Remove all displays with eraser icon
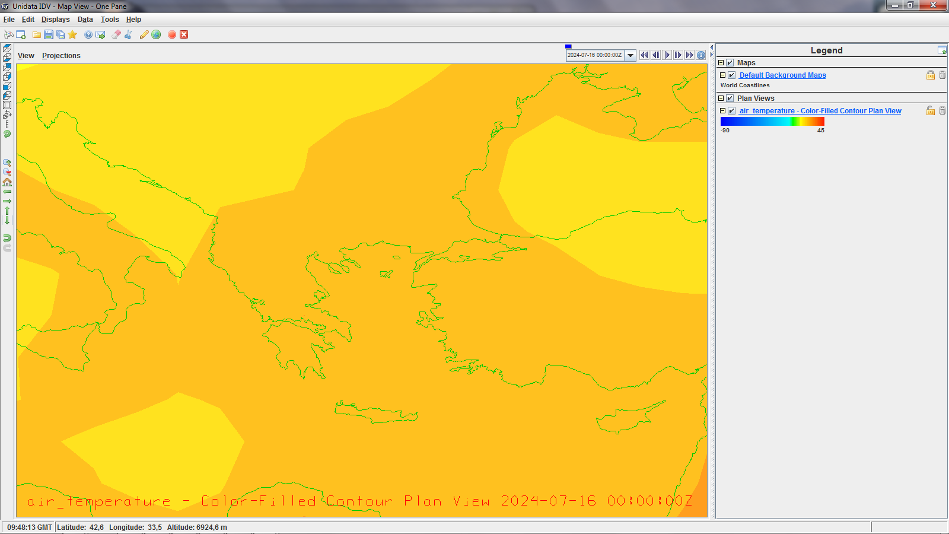Viewport: 949px width, 534px height. [116, 34]
